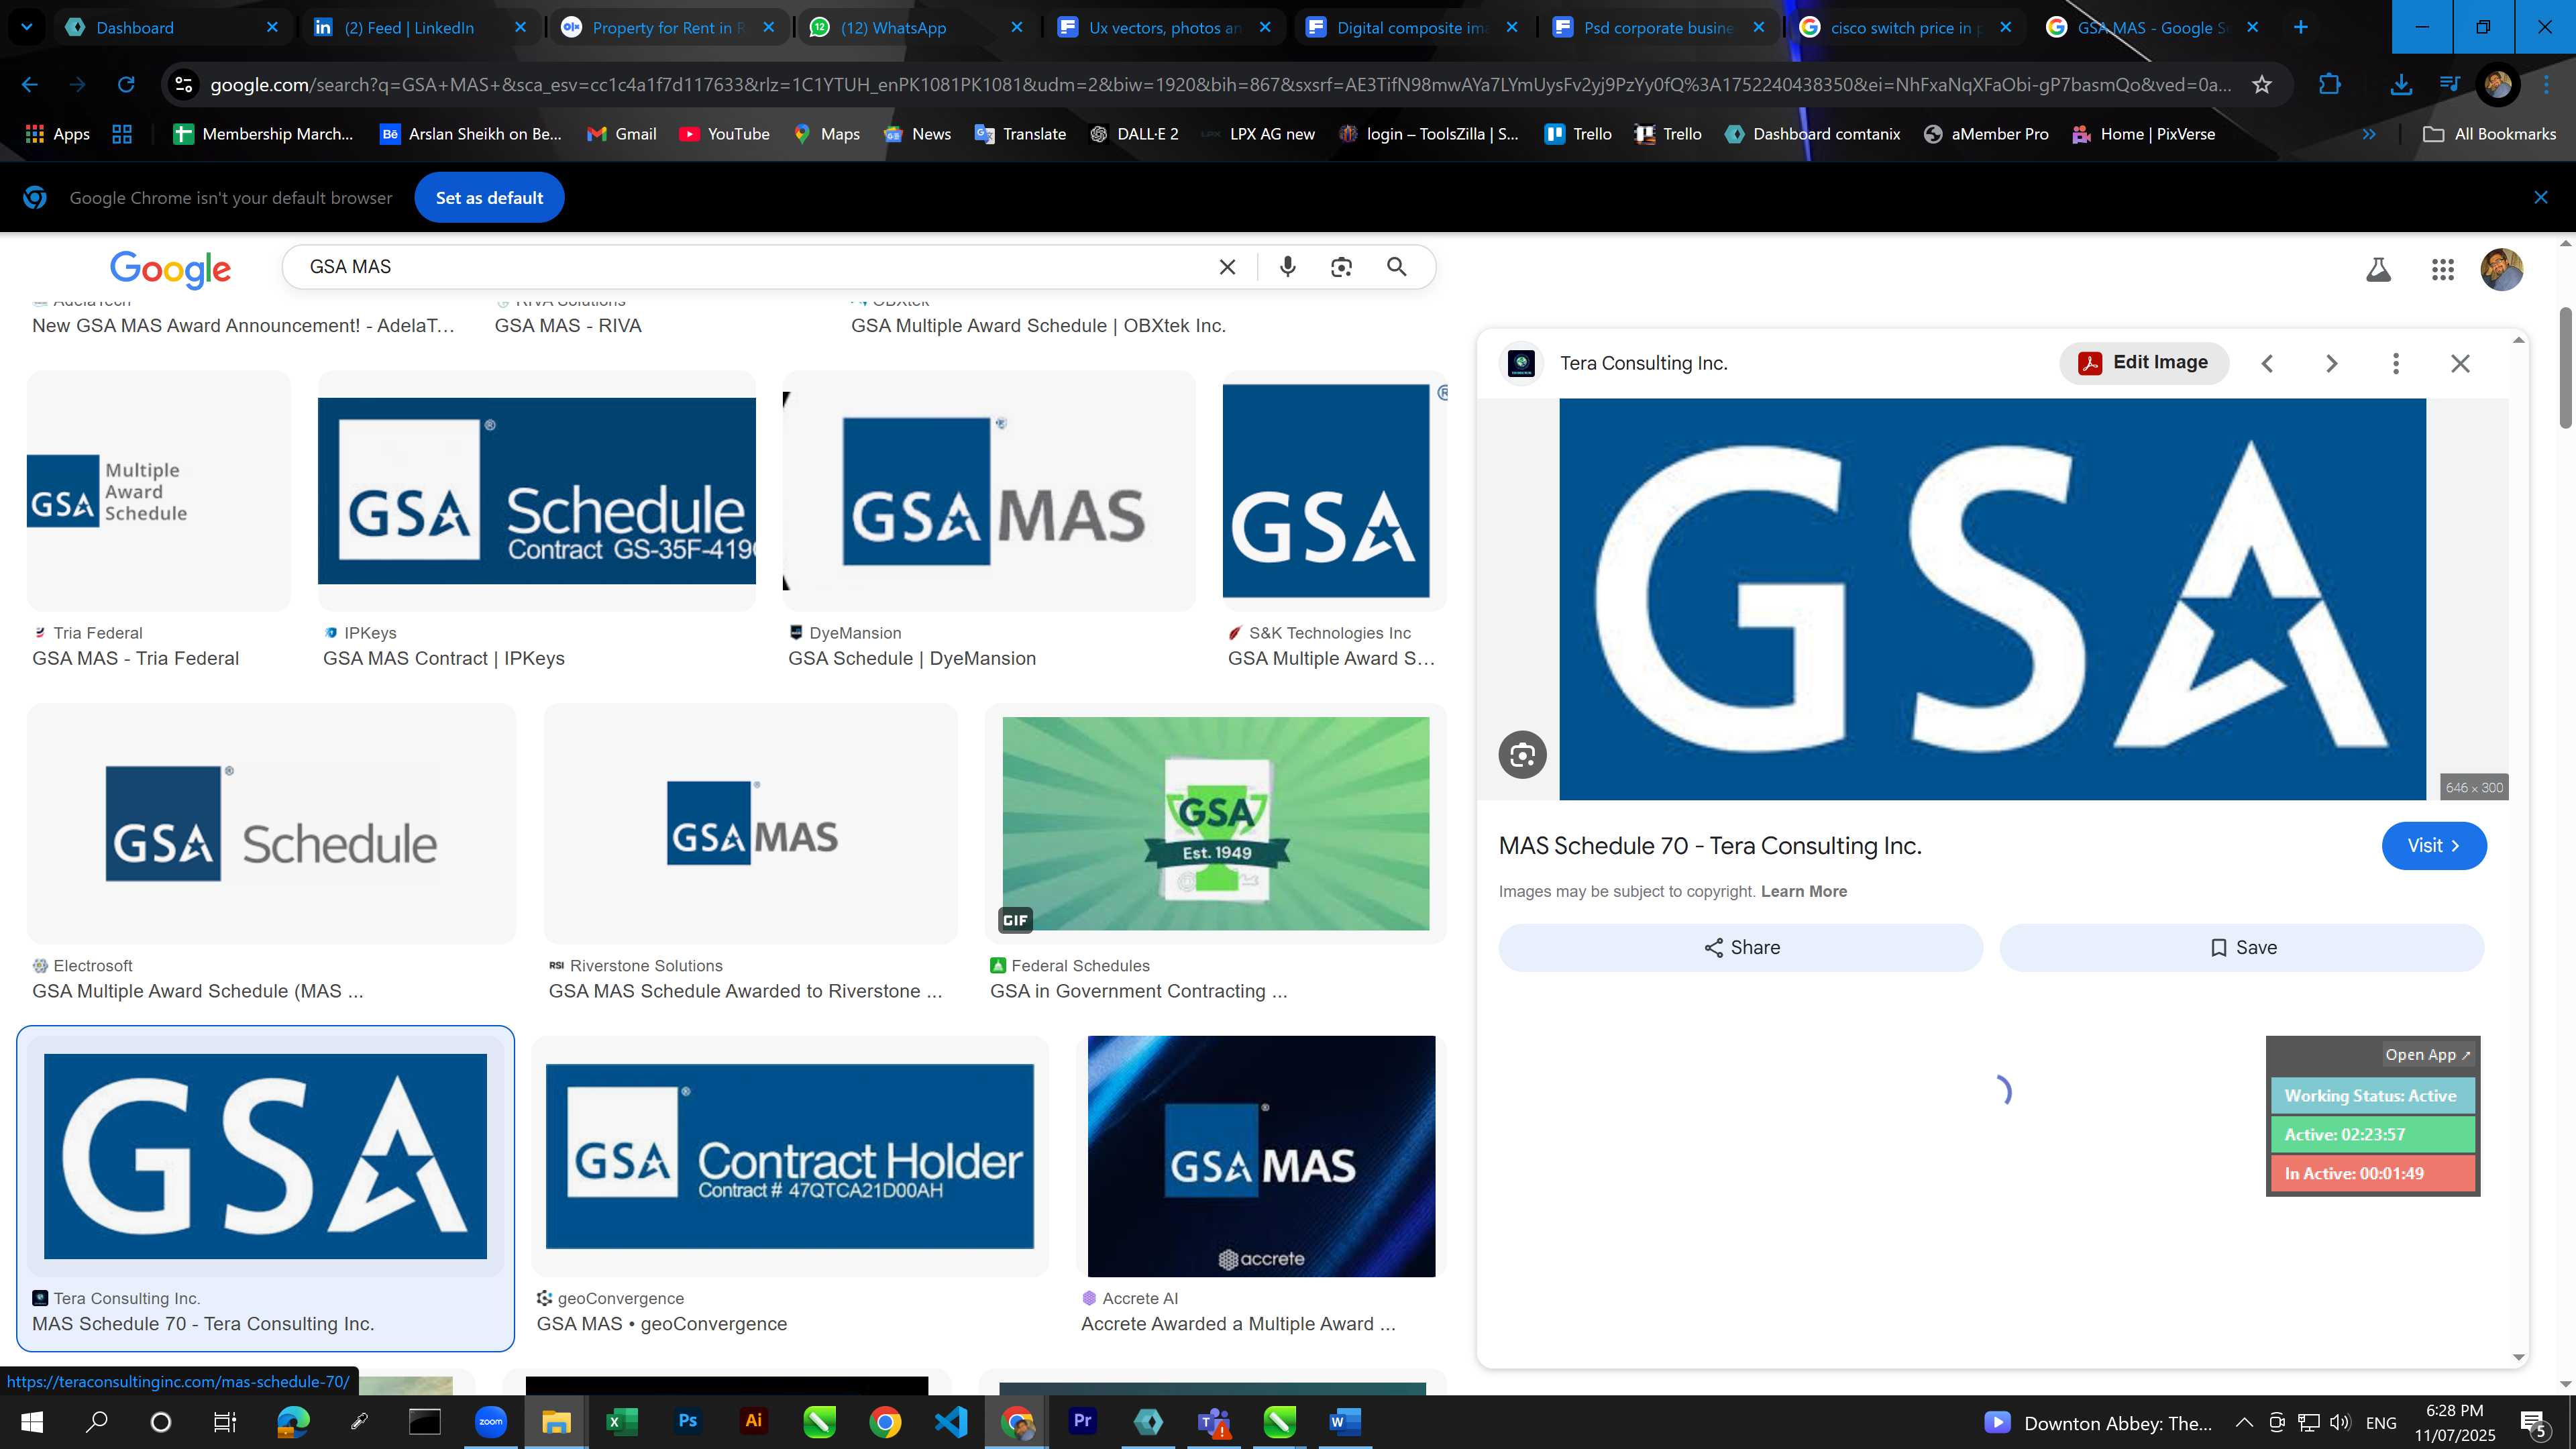This screenshot has width=2576, height=1449.
Task: Click Open App in status widget
Action: (2428, 1055)
